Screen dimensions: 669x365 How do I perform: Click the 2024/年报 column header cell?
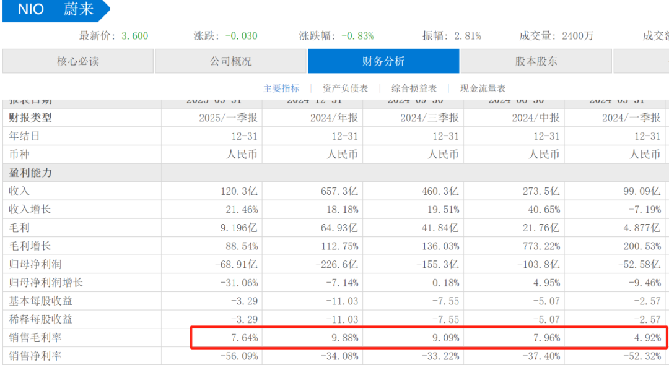pyautogui.click(x=334, y=118)
